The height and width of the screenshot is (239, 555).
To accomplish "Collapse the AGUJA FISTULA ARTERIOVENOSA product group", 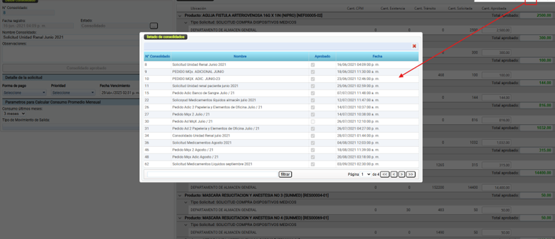I will tap(180, 16).
